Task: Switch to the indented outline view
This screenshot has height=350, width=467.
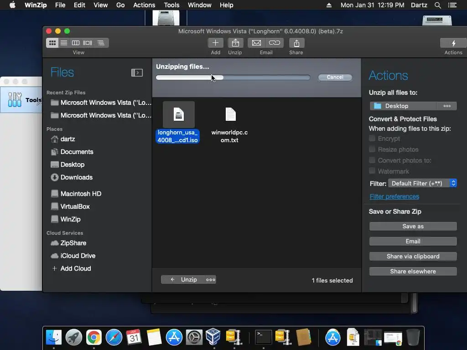Action: [x=101, y=43]
